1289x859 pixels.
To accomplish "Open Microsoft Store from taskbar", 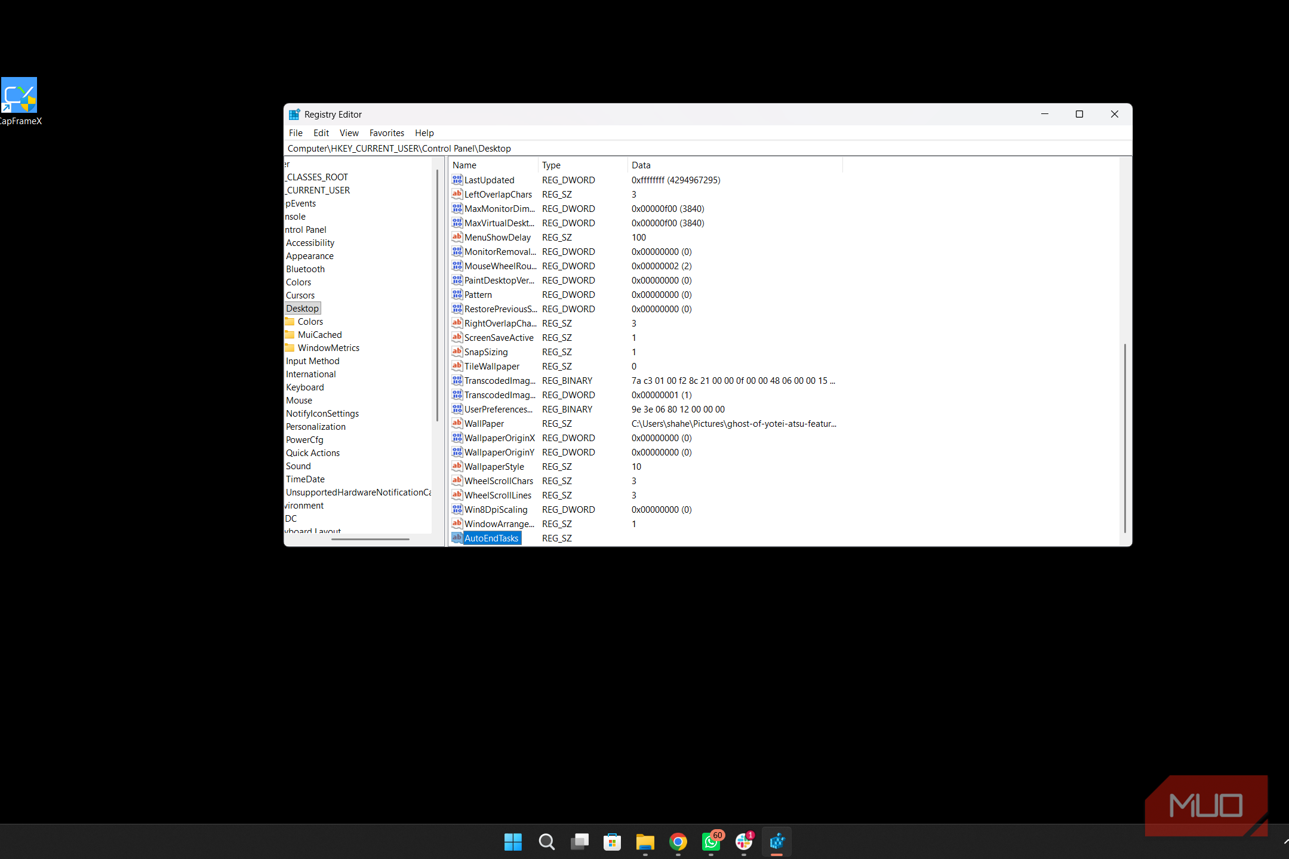I will point(612,842).
